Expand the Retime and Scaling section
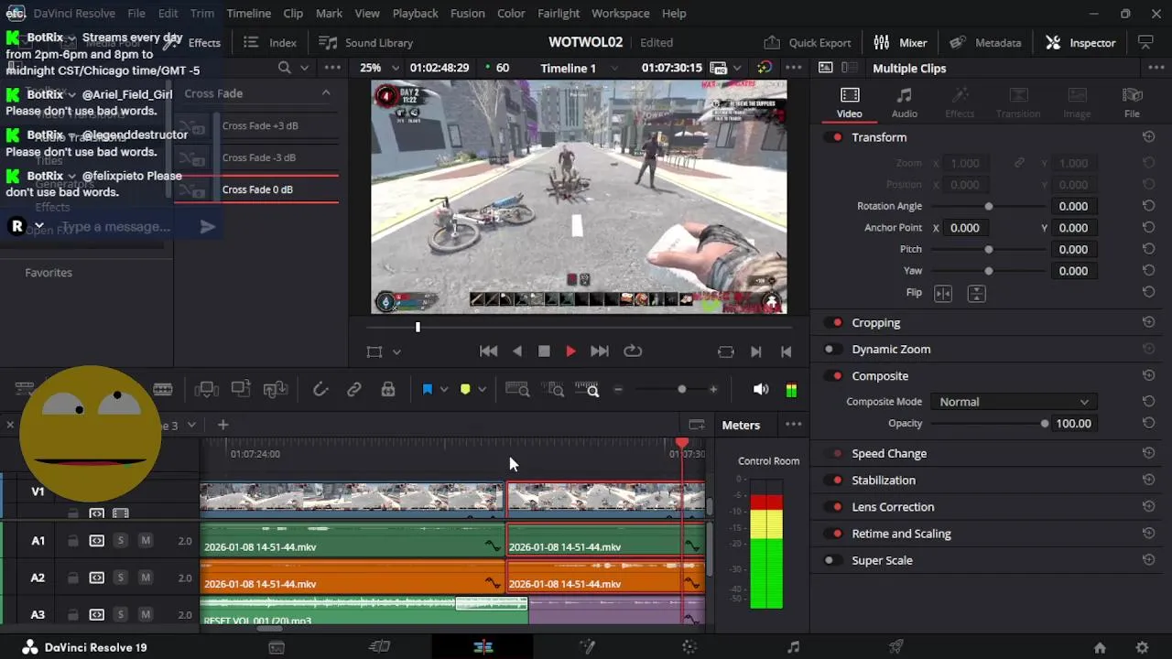Viewport: 1172px width, 659px height. pos(901,535)
